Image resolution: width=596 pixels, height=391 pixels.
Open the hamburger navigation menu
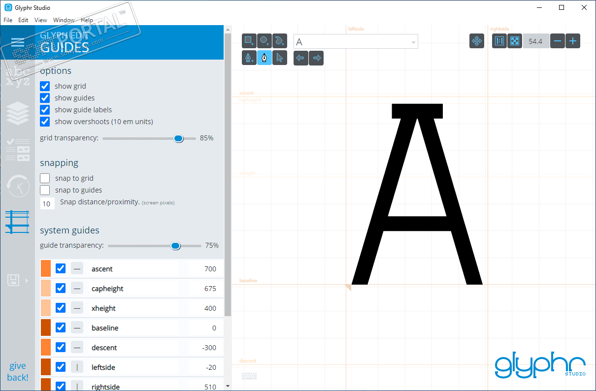point(17,42)
